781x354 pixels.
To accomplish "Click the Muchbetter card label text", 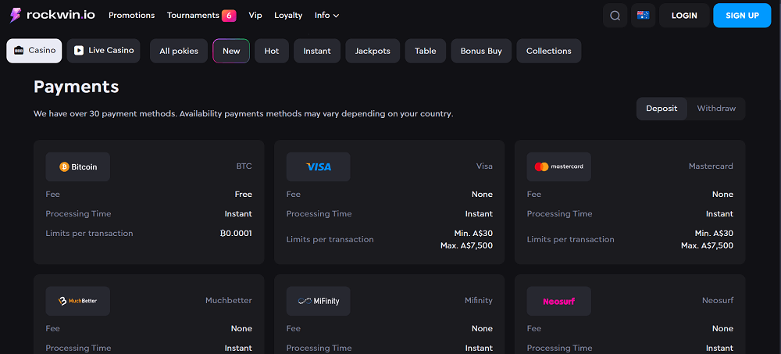I will [229, 301].
